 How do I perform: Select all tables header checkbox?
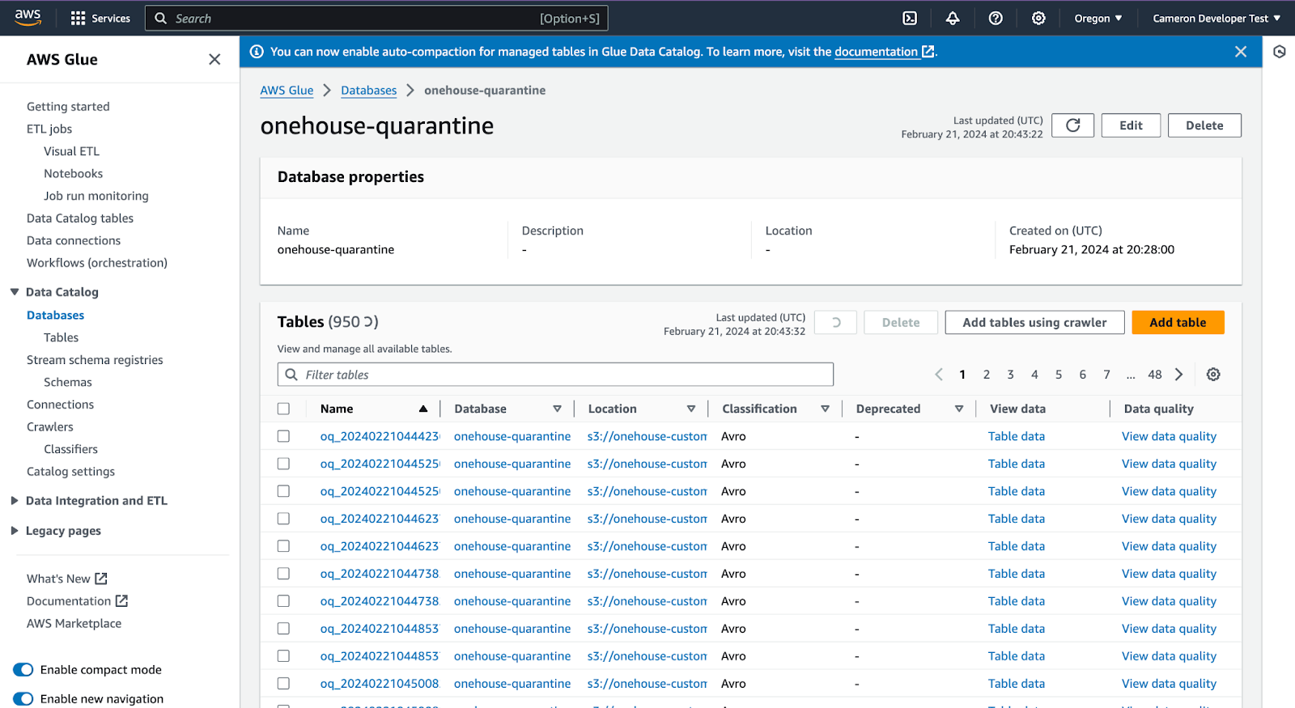(283, 409)
